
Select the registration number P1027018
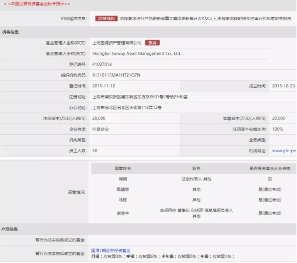click(102, 64)
